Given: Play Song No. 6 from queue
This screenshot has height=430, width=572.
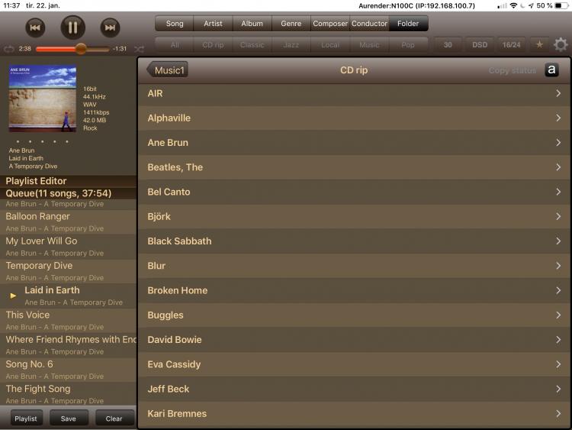Looking at the screenshot, I should point(68,370).
